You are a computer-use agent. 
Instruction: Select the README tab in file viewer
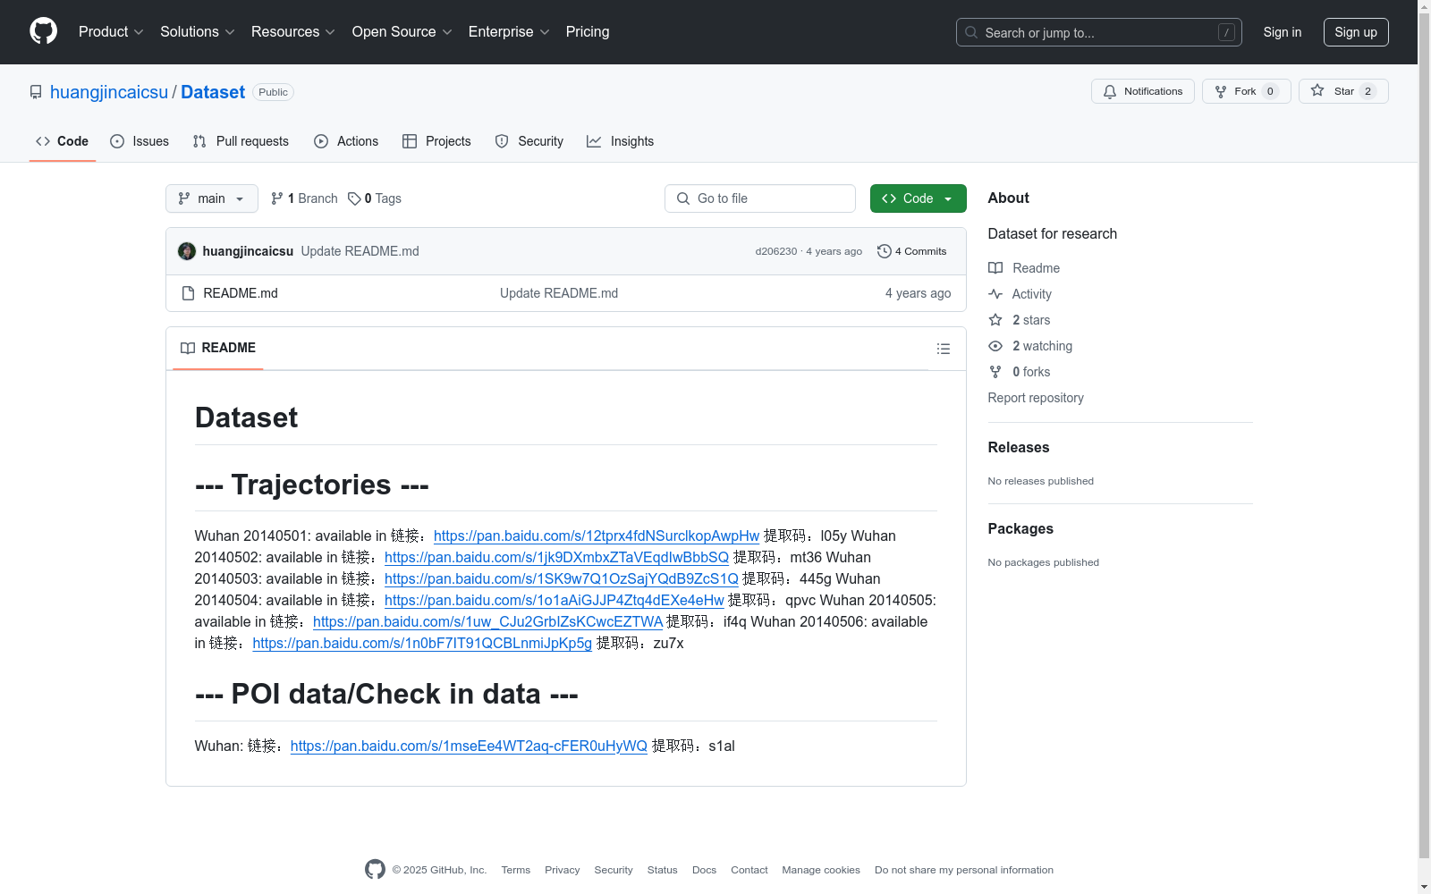point(218,348)
